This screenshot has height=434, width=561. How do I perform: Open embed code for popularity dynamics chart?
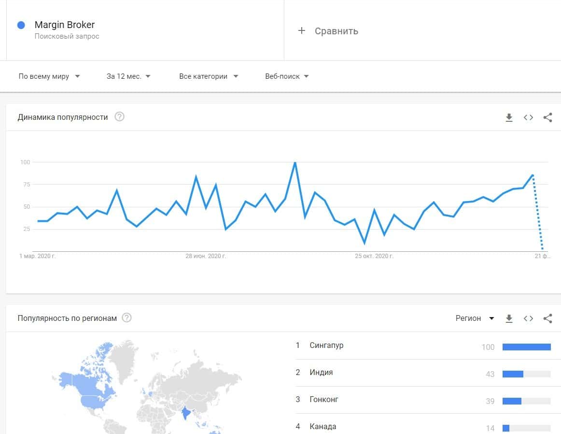(x=528, y=117)
